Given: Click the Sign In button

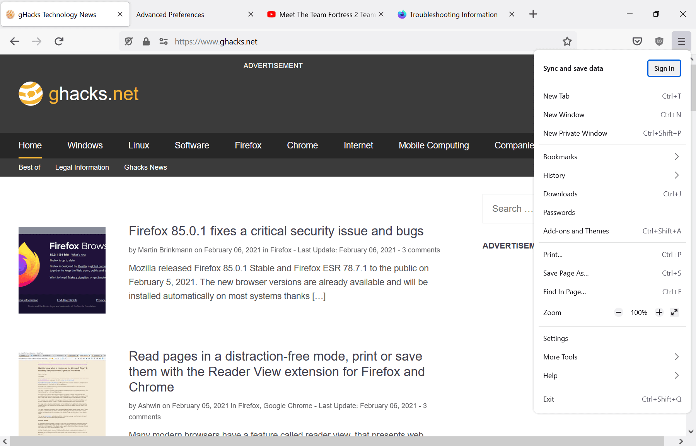Looking at the screenshot, I should [664, 68].
